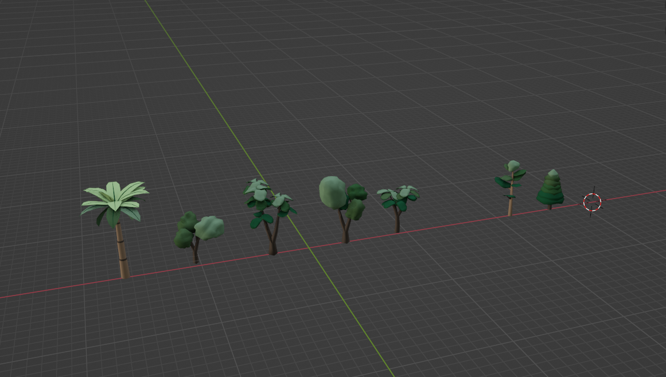Click the red and white 3D cursor
Viewport: 666px width, 377px height.
(592, 202)
